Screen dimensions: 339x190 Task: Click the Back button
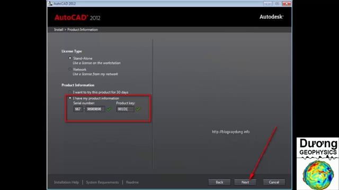point(219,182)
